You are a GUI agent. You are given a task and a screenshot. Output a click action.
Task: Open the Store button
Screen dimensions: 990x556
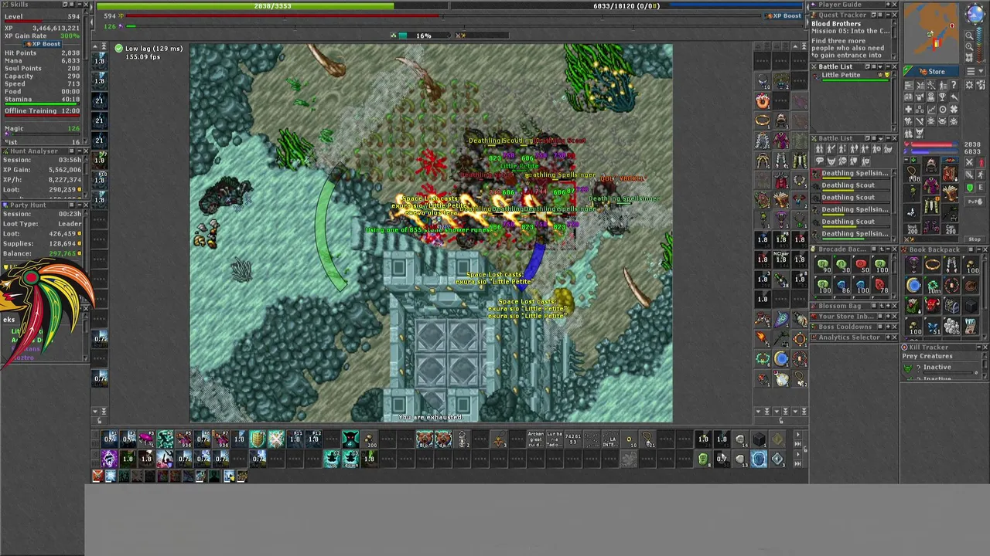coord(932,72)
